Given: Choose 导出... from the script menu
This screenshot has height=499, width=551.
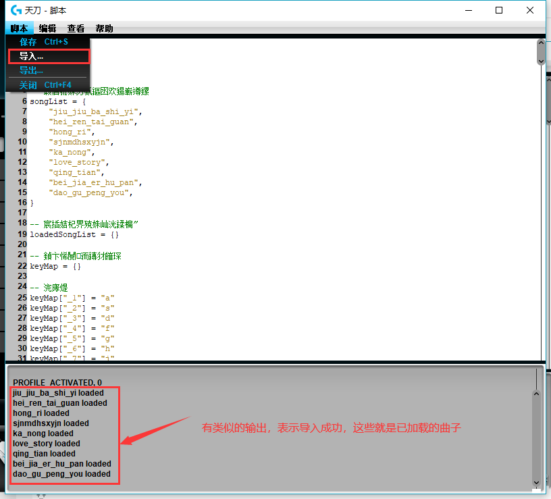Looking at the screenshot, I should [x=48, y=70].
